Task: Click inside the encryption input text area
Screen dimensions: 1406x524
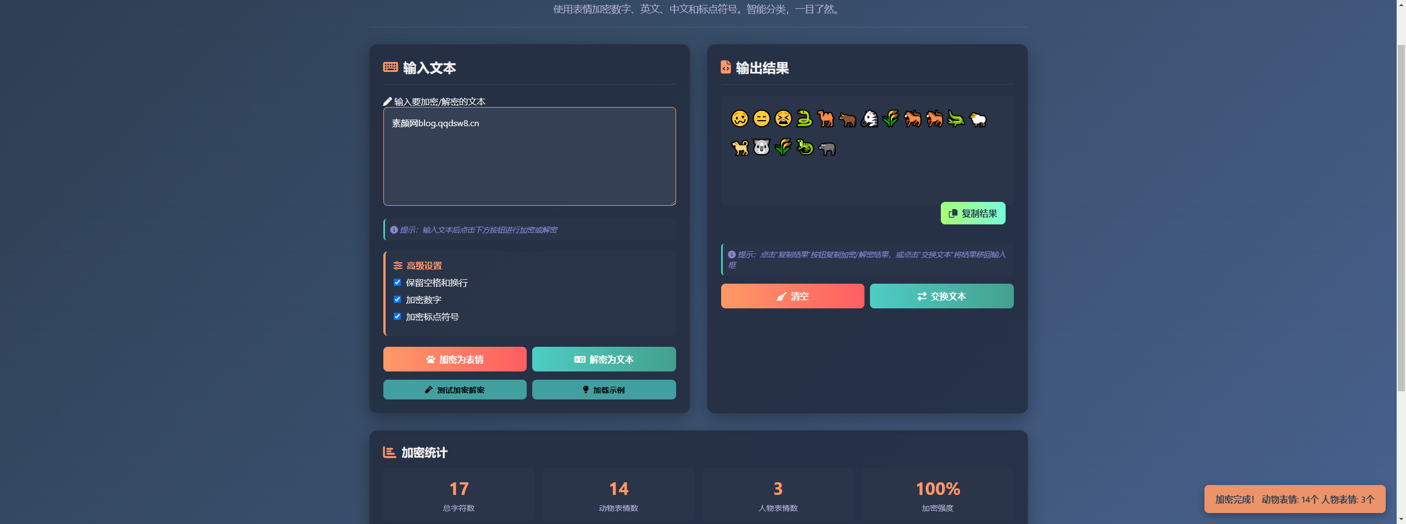Action: [x=529, y=156]
